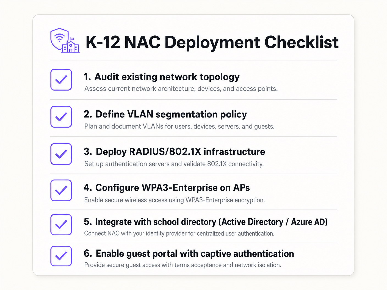Click the heading 6. Enable guest portal
Screen dimensions: 387x290
(x=189, y=254)
